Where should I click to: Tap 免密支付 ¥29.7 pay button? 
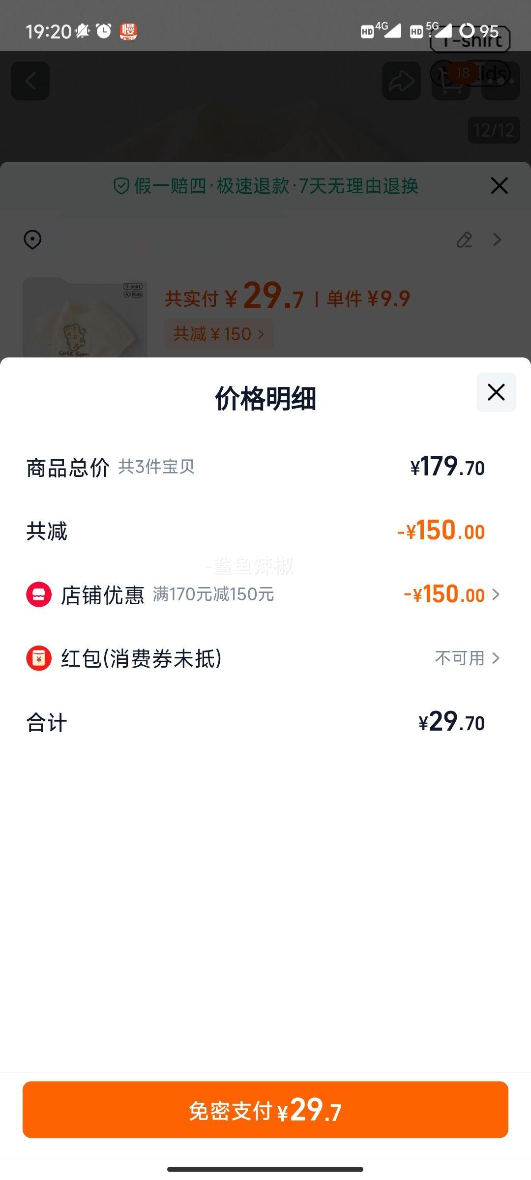click(265, 1109)
